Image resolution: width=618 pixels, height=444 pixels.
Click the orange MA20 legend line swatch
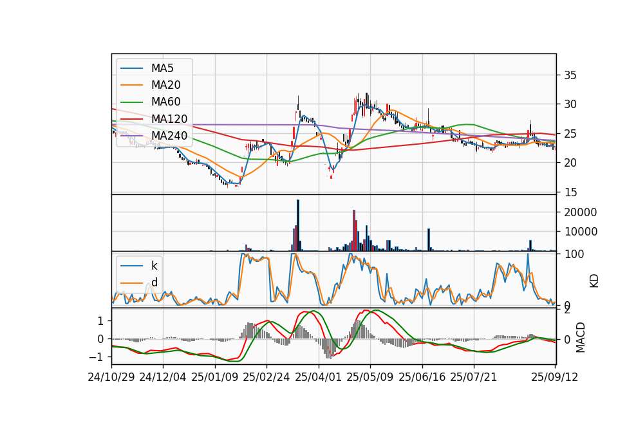131,85
